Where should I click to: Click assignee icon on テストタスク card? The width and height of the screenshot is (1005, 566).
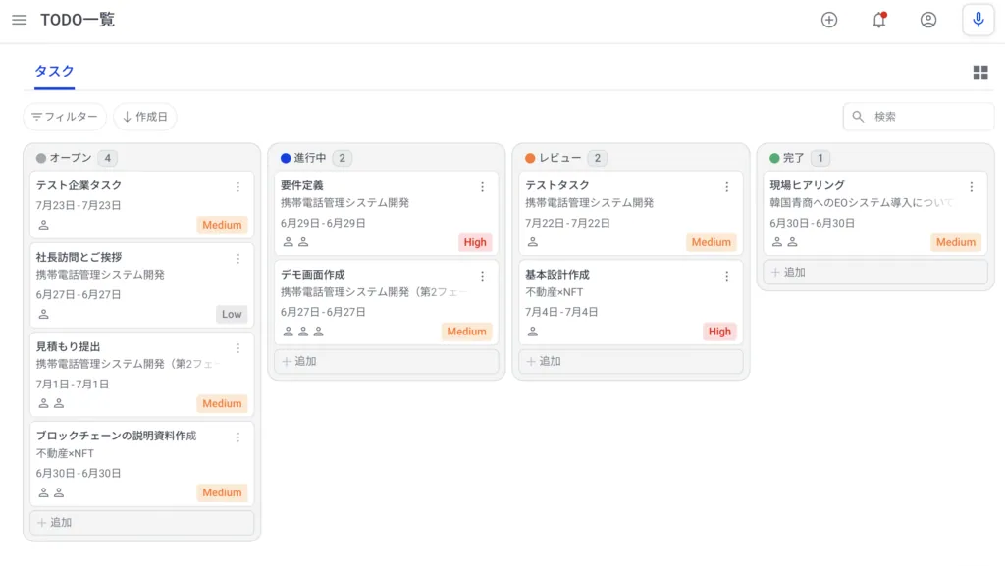point(533,242)
